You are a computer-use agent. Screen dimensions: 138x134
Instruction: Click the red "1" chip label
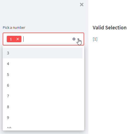click(11, 39)
